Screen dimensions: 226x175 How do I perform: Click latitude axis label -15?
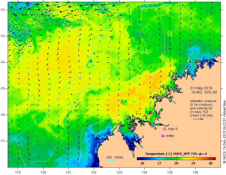[x=3, y=89]
